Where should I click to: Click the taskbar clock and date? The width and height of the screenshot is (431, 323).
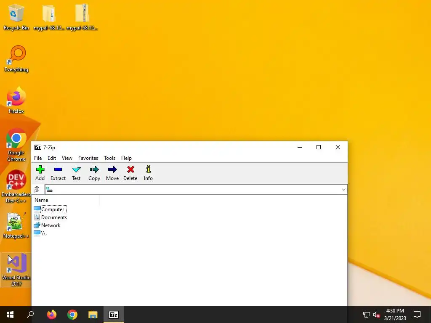[x=395, y=315]
